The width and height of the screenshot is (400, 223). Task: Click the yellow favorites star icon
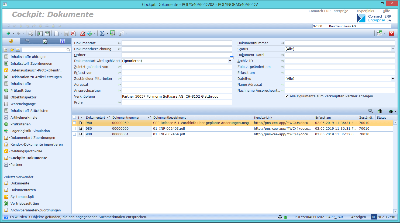[12, 50]
